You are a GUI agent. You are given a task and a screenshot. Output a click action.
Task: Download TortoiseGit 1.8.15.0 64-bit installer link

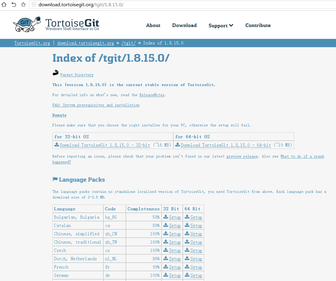(x=226, y=145)
